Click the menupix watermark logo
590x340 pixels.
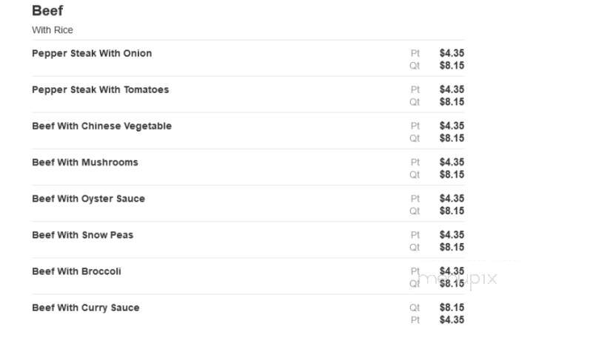tap(457, 279)
